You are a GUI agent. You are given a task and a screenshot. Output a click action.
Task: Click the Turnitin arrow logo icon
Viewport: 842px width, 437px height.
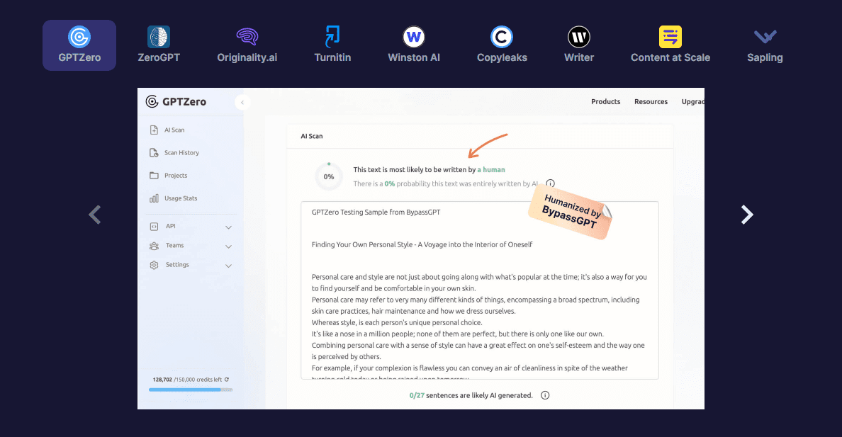[332, 37]
